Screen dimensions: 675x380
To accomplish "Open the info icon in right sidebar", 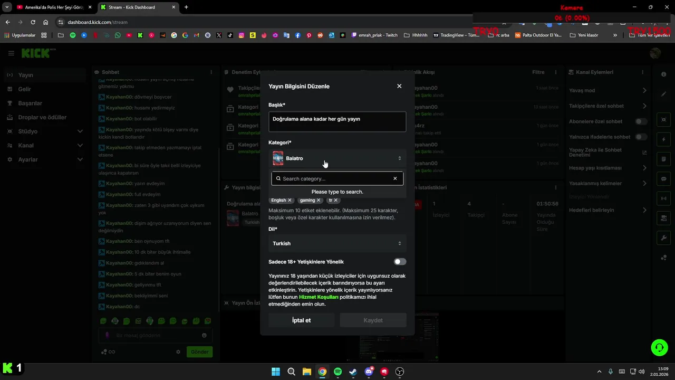I will [x=664, y=74].
